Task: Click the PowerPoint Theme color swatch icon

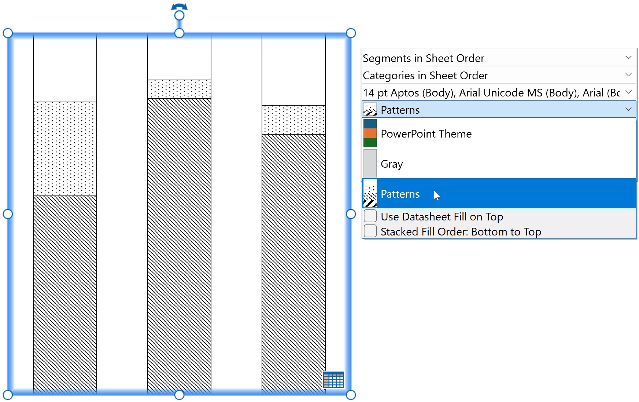Action: point(370,133)
